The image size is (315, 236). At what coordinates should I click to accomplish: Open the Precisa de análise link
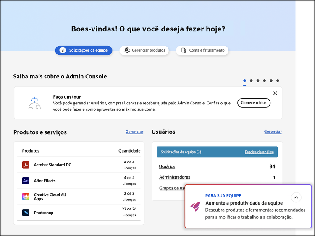coord(259,152)
